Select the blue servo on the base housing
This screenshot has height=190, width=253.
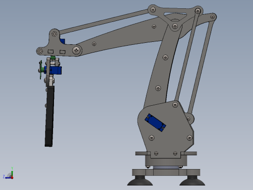pyautogui.click(x=155, y=123)
